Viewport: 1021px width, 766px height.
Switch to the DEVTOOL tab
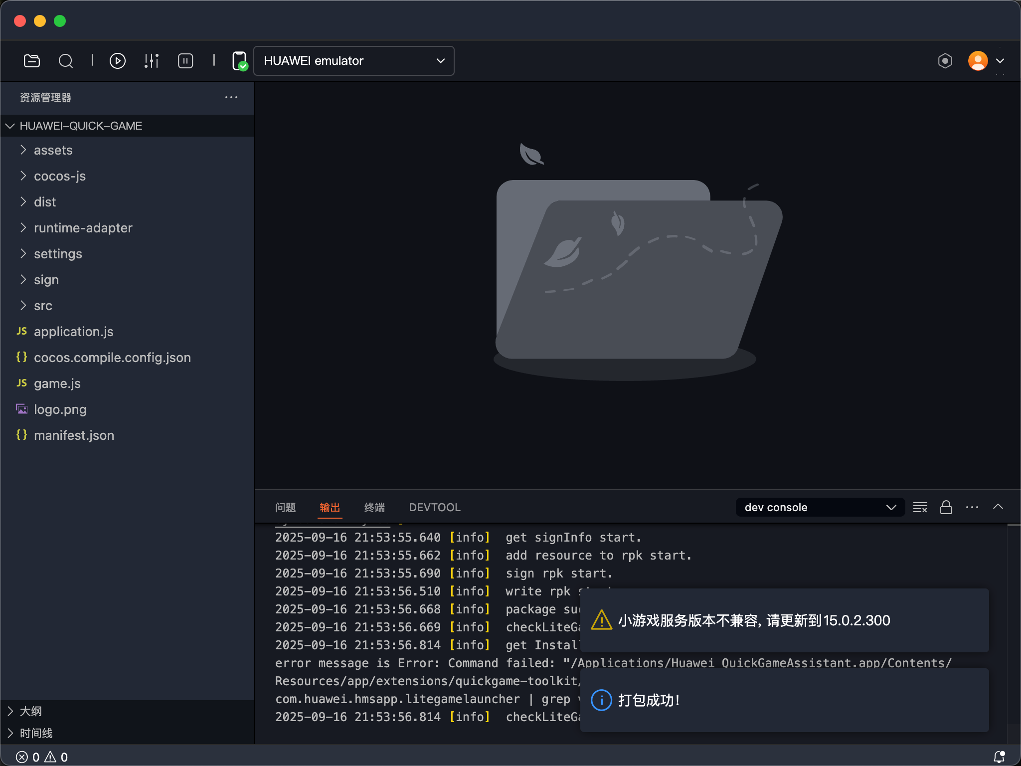click(x=434, y=508)
